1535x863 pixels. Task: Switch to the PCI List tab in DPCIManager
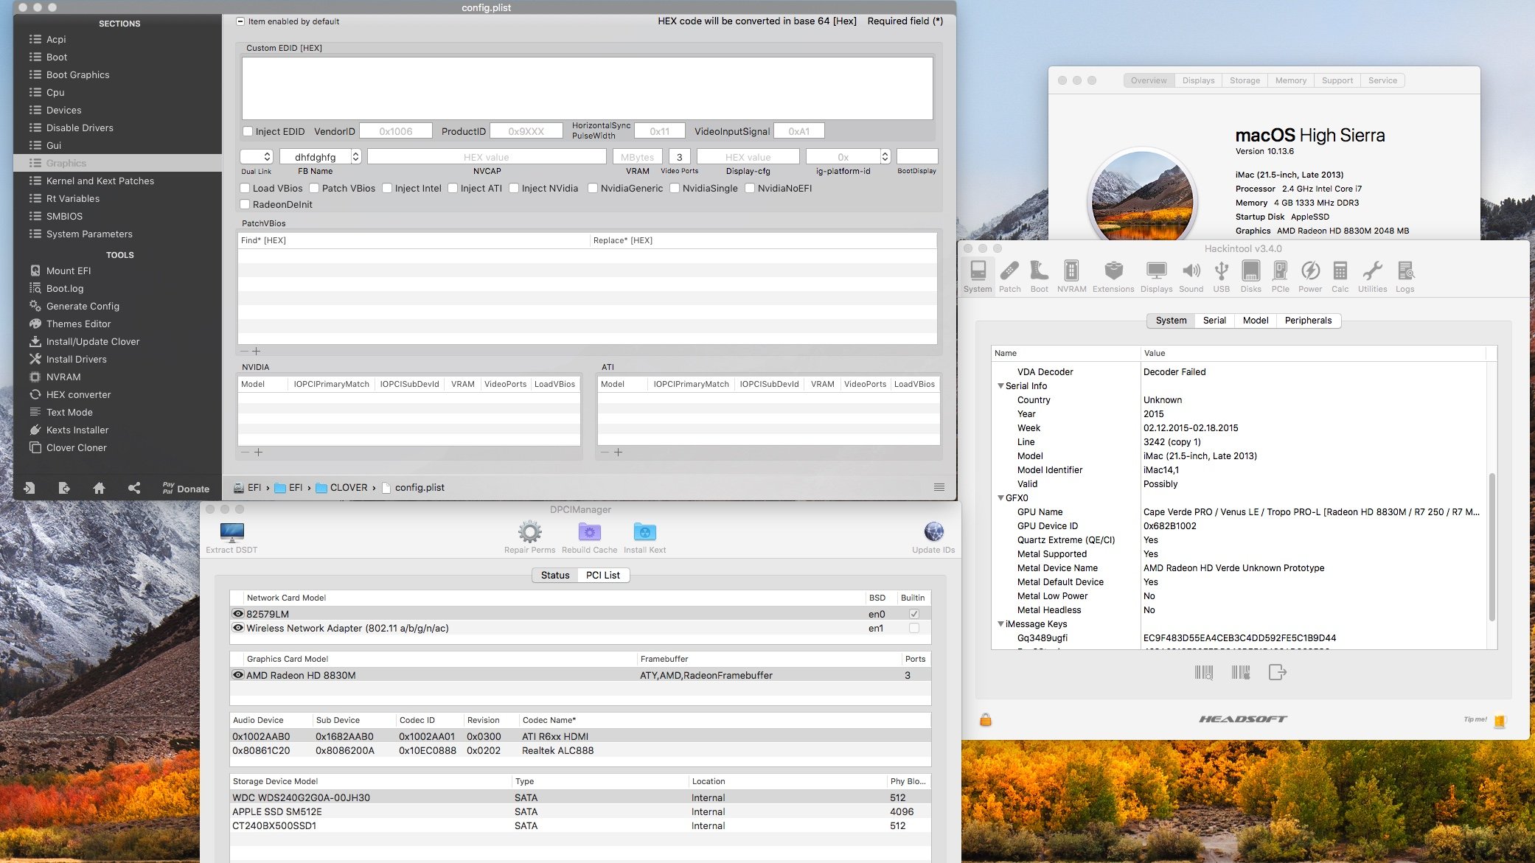[602, 574]
